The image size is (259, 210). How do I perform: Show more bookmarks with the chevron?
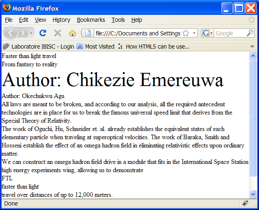point(252,46)
